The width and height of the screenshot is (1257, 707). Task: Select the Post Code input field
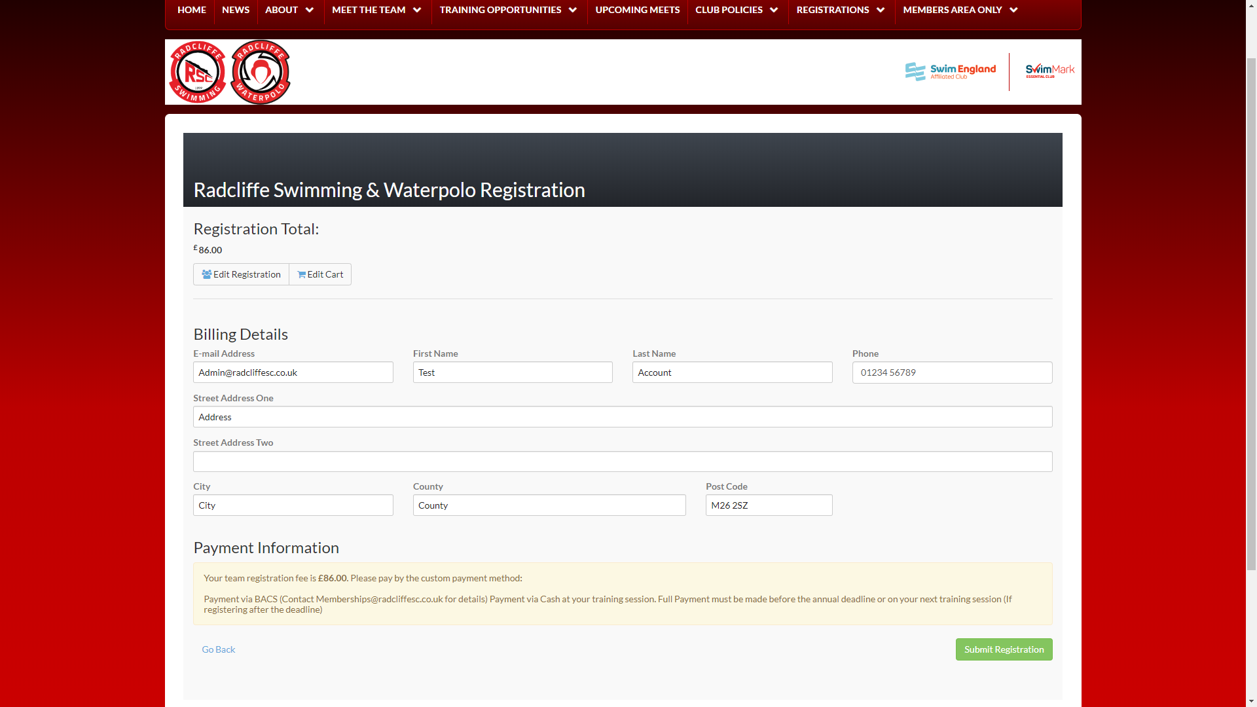tap(769, 505)
